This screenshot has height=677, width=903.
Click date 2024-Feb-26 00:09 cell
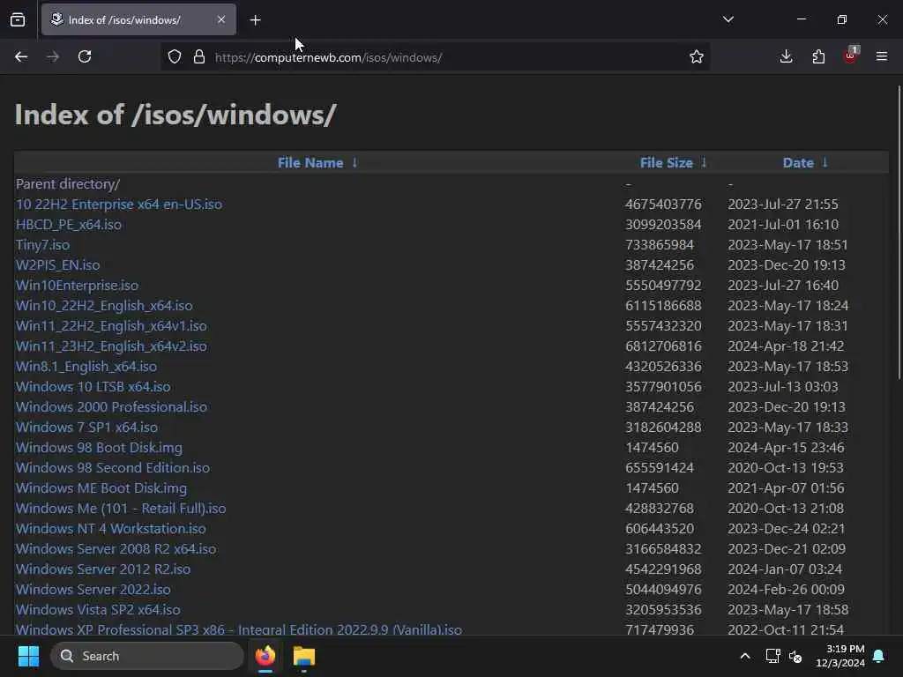coord(786,590)
